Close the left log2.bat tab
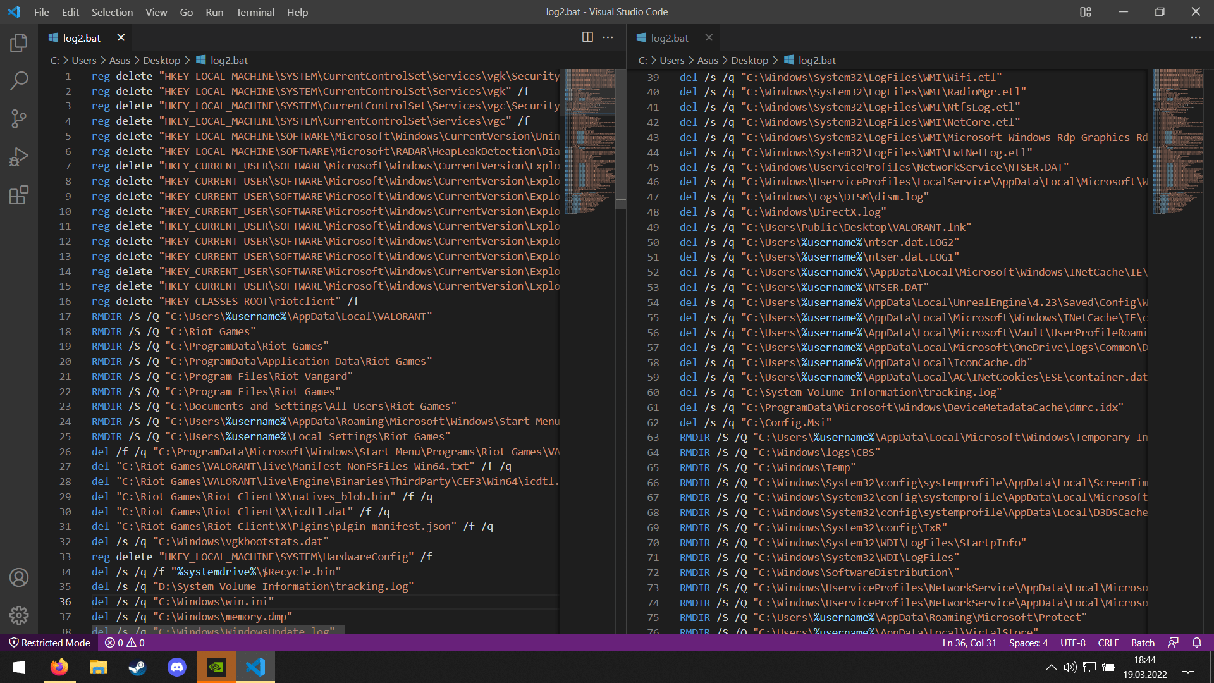The height and width of the screenshot is (683, 1214). pyautogui.click(x=121, y=38)
